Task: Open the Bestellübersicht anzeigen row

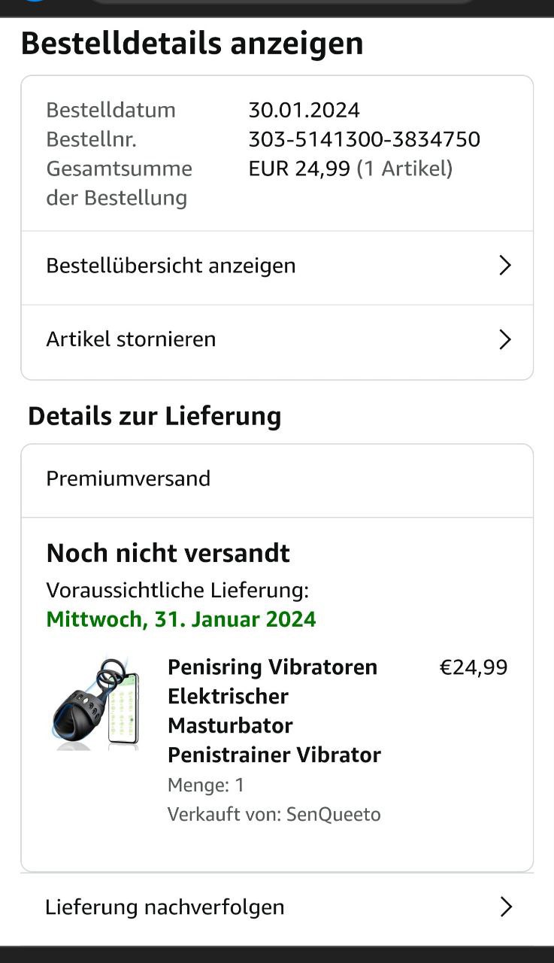Action: pos(277,267)
